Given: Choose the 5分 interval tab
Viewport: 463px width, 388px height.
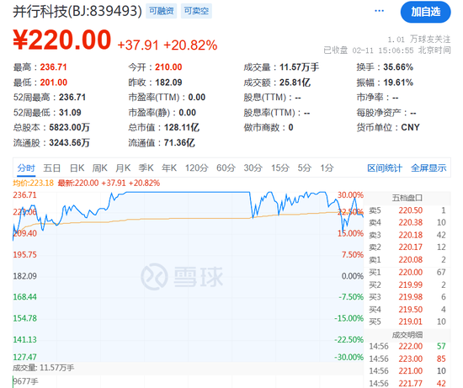Looking at the screenshot, I should pyautogui.click(x=305, y=168).
